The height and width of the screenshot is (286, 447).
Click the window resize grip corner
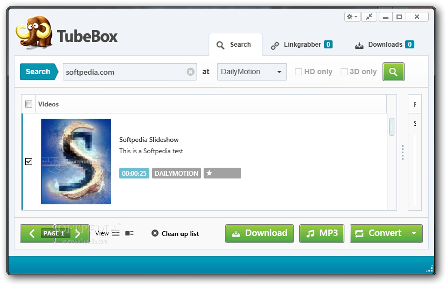point(430,269)
